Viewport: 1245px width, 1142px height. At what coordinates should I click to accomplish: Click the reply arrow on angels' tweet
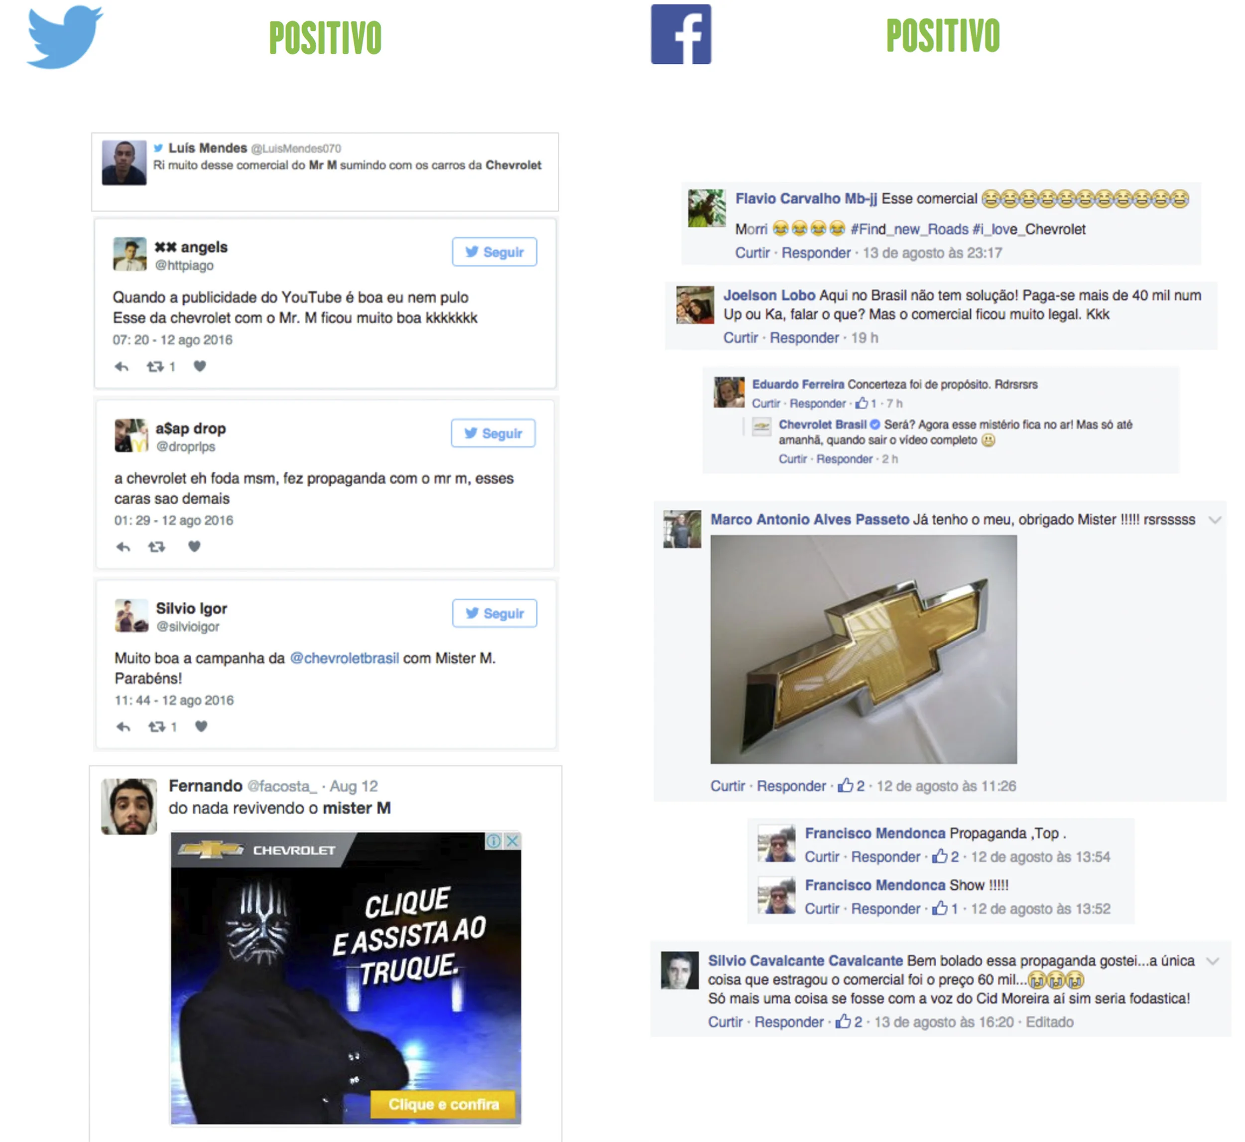tap(122, 367)
